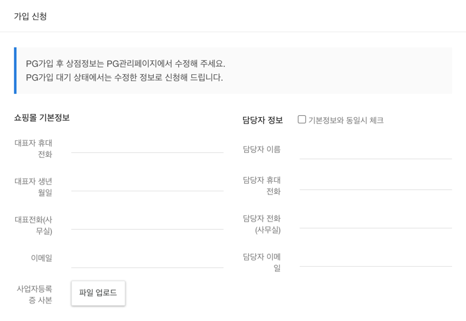Click the 대표전화(사무실) label text

click(x=34, y=225)
